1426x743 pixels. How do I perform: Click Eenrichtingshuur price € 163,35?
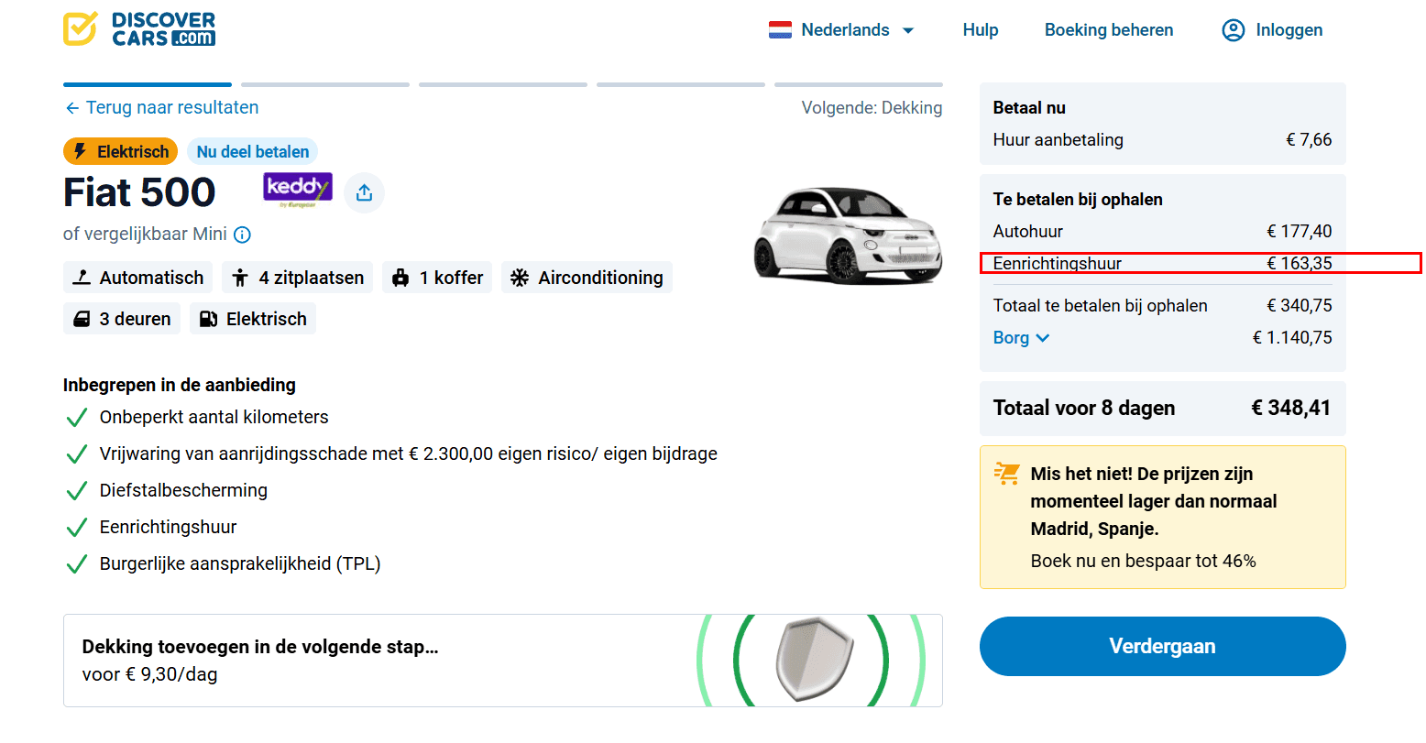[x=1299, y=263]
